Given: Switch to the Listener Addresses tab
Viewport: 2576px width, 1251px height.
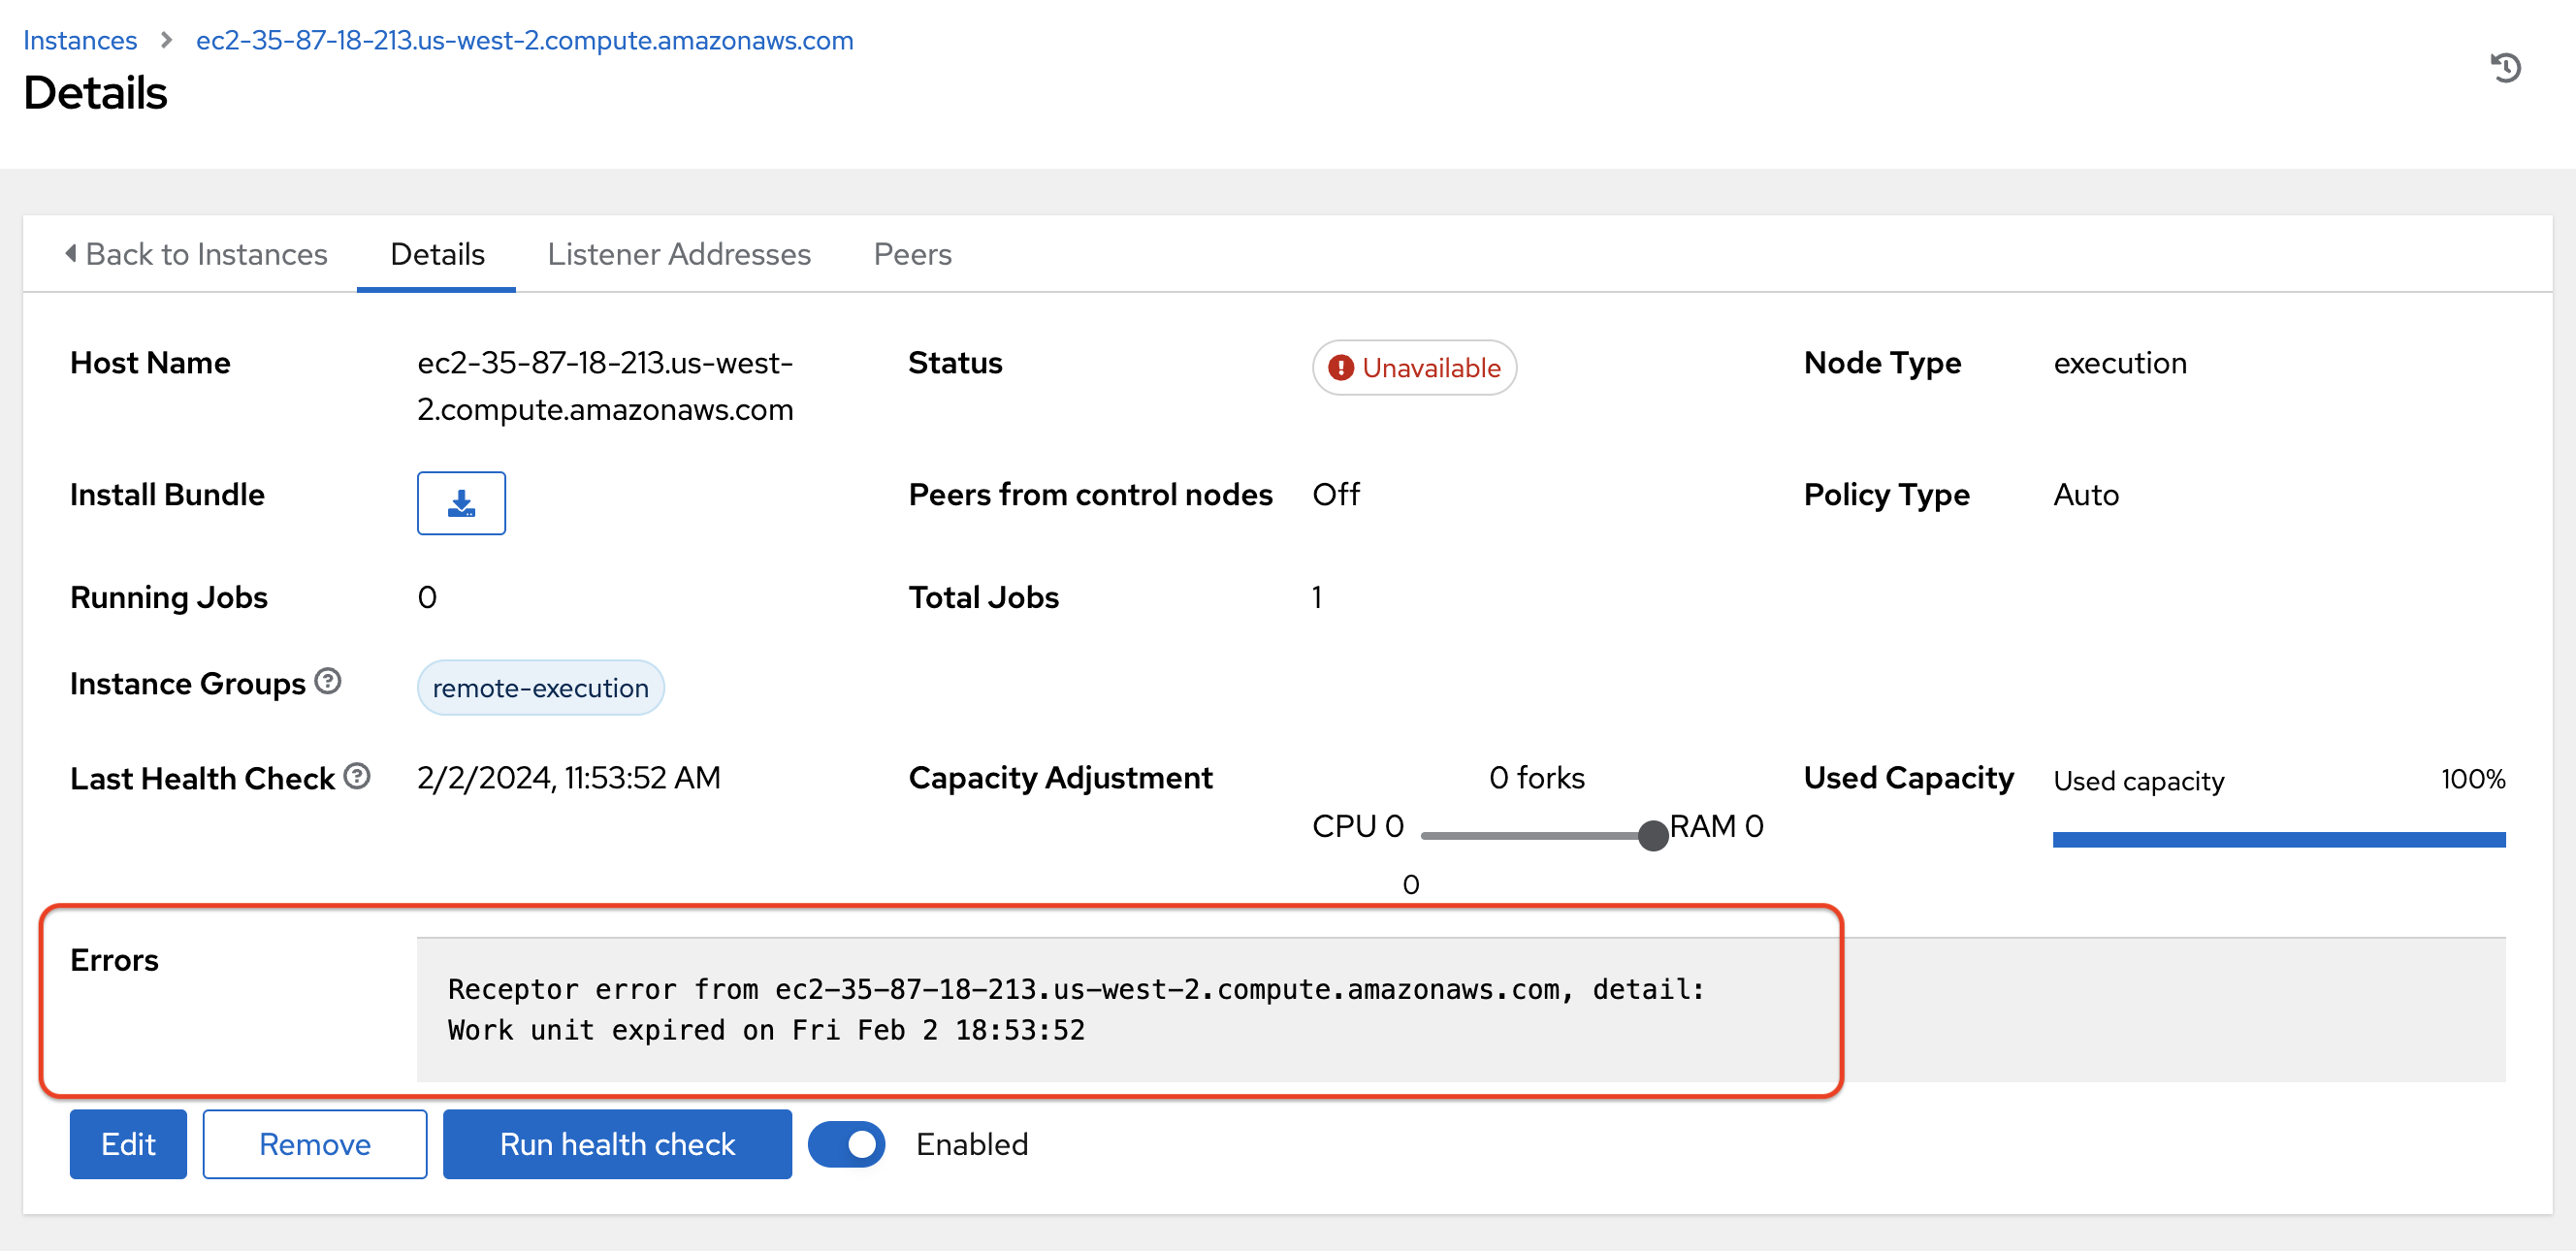Looking at the screenshot, I should tap(678, 254).
